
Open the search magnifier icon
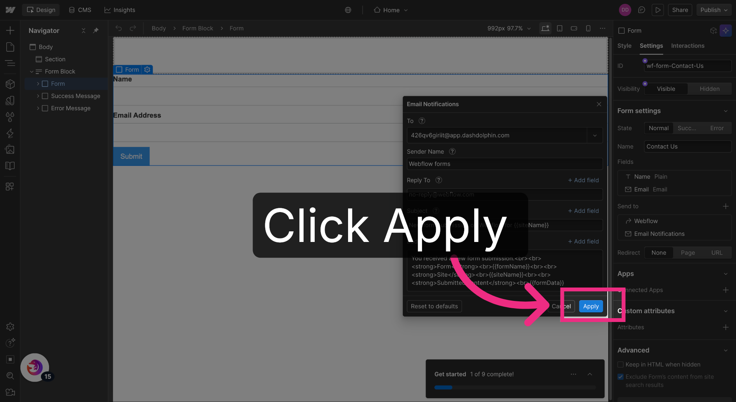tap(10, 376)
